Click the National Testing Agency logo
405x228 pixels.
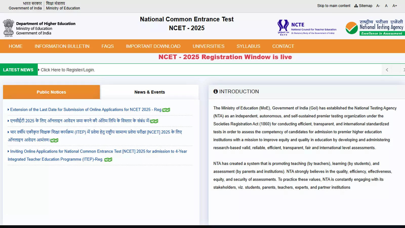(x=375, y=27)
